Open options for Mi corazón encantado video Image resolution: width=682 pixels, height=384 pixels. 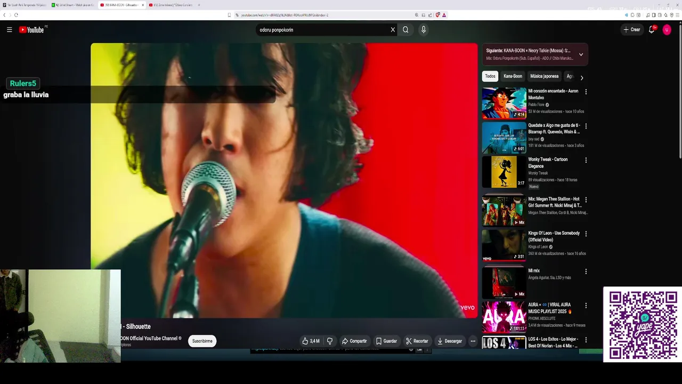click(x=586, y=92)
